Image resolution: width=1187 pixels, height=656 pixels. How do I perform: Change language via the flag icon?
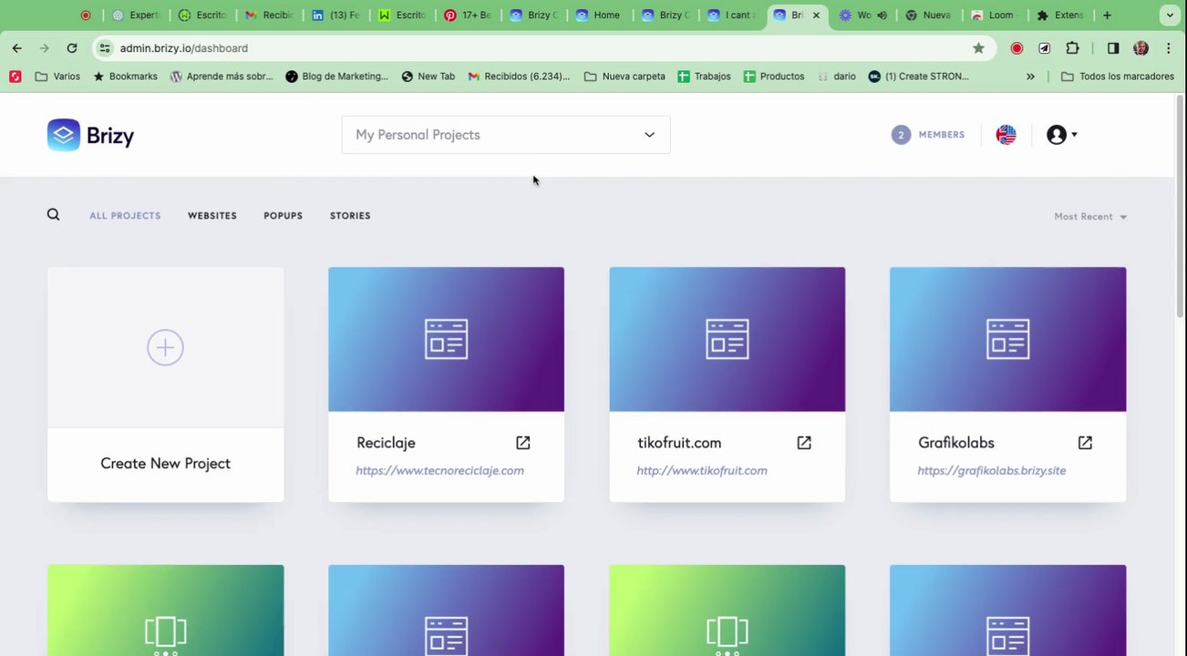click(x=1006, y=135)
